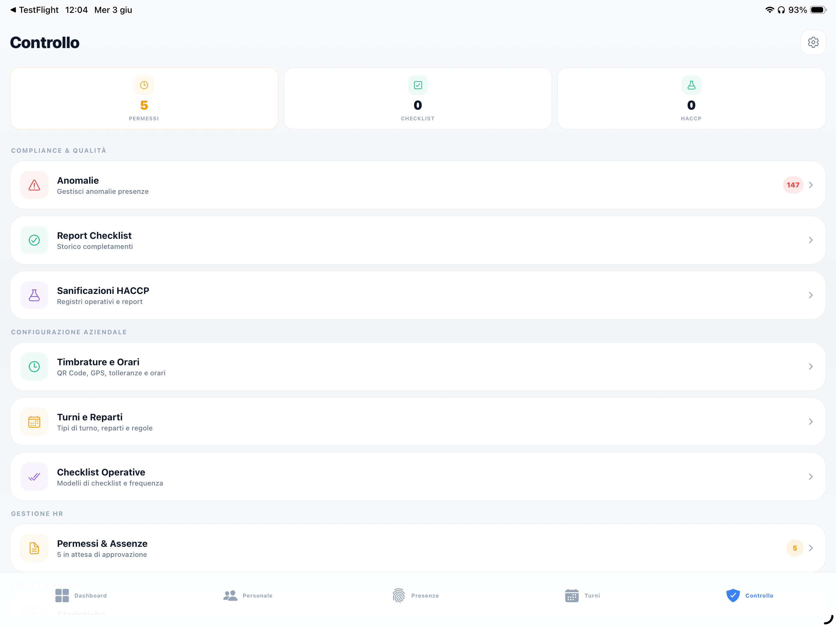Click the orange calendar icon for Turni e Reparti

click(34, 422)
